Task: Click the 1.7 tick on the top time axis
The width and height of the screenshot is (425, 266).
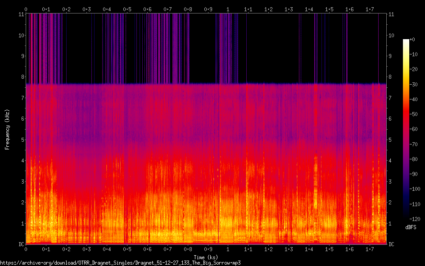Action: pos(369,9)
